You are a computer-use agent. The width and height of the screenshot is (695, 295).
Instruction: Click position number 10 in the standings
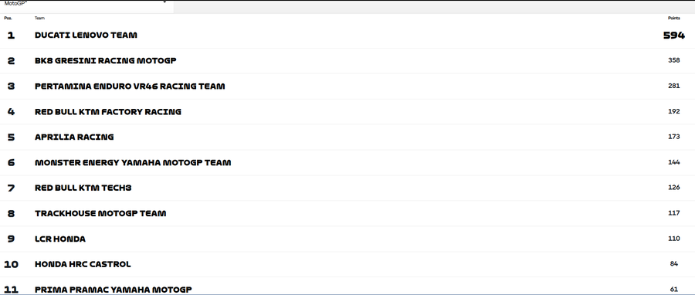point(11,264)
